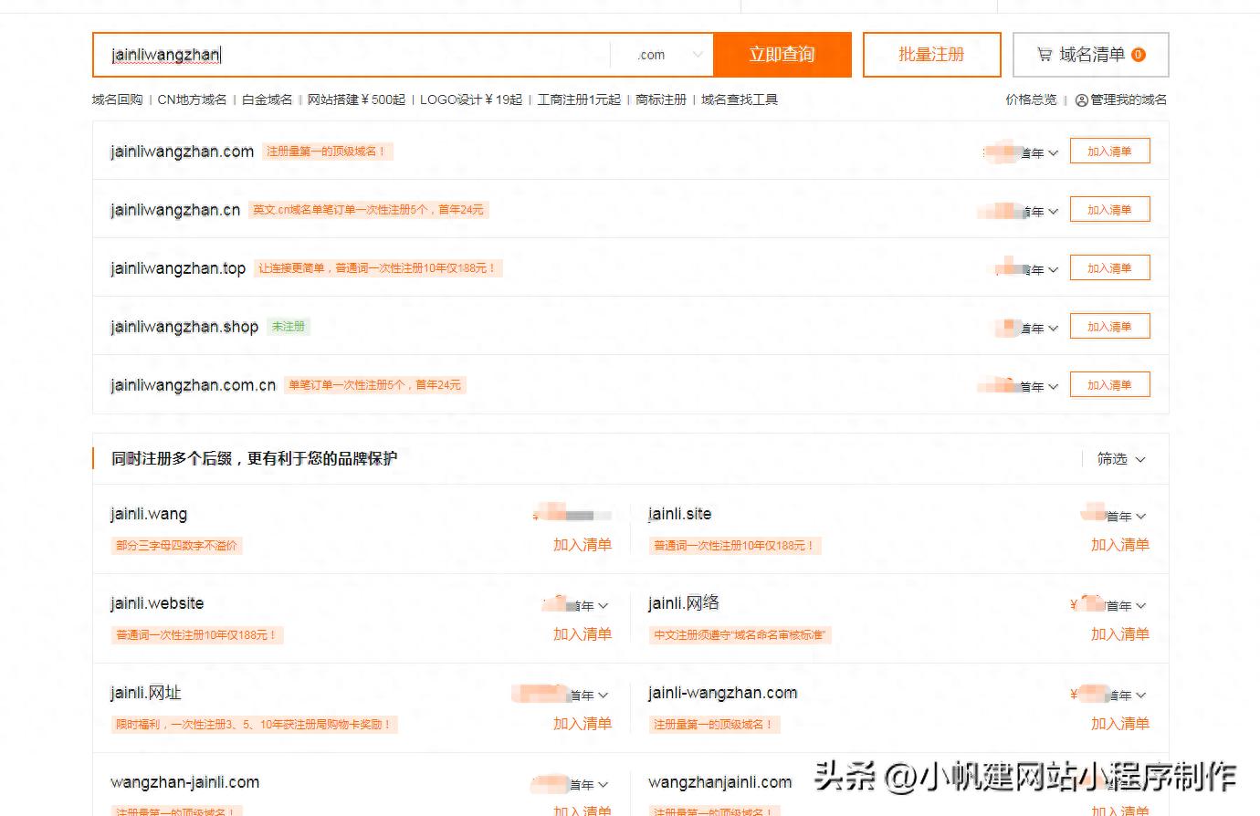Select the jainliwangzhan.com.cn domain name text
1260x816 pixels.
coord(193,385)
